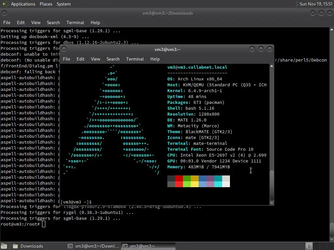
Task: Click the 'Memory: 483MiB / 7941MiB' line
Action: tap(199, 167)
